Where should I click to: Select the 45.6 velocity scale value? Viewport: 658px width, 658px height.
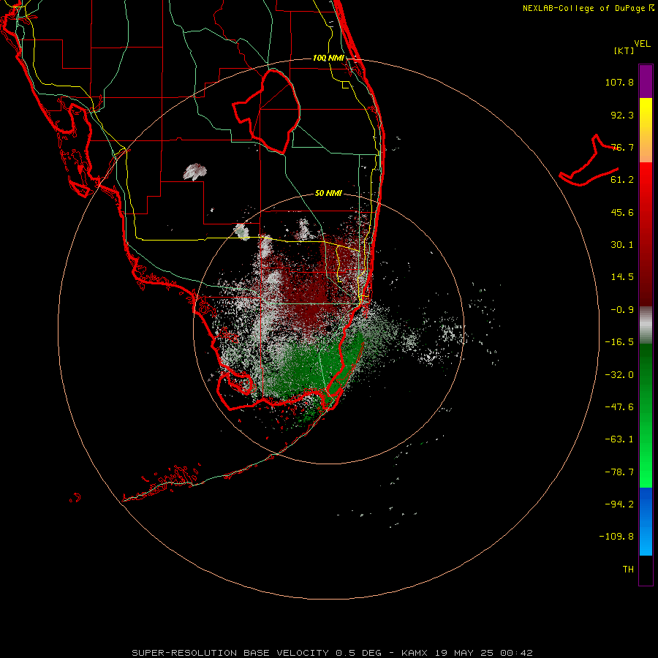pyautogui.click(x=622, y=212)
